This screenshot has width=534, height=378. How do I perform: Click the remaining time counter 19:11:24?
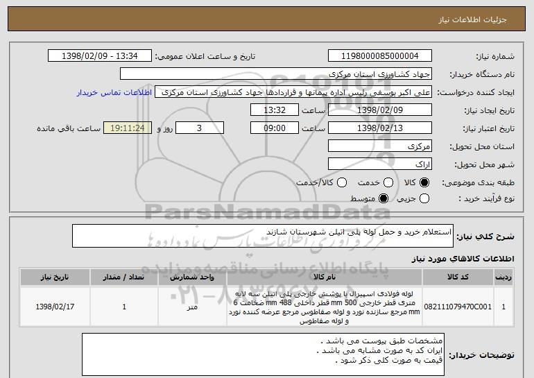pyautogui.click(x=128, y=128)
